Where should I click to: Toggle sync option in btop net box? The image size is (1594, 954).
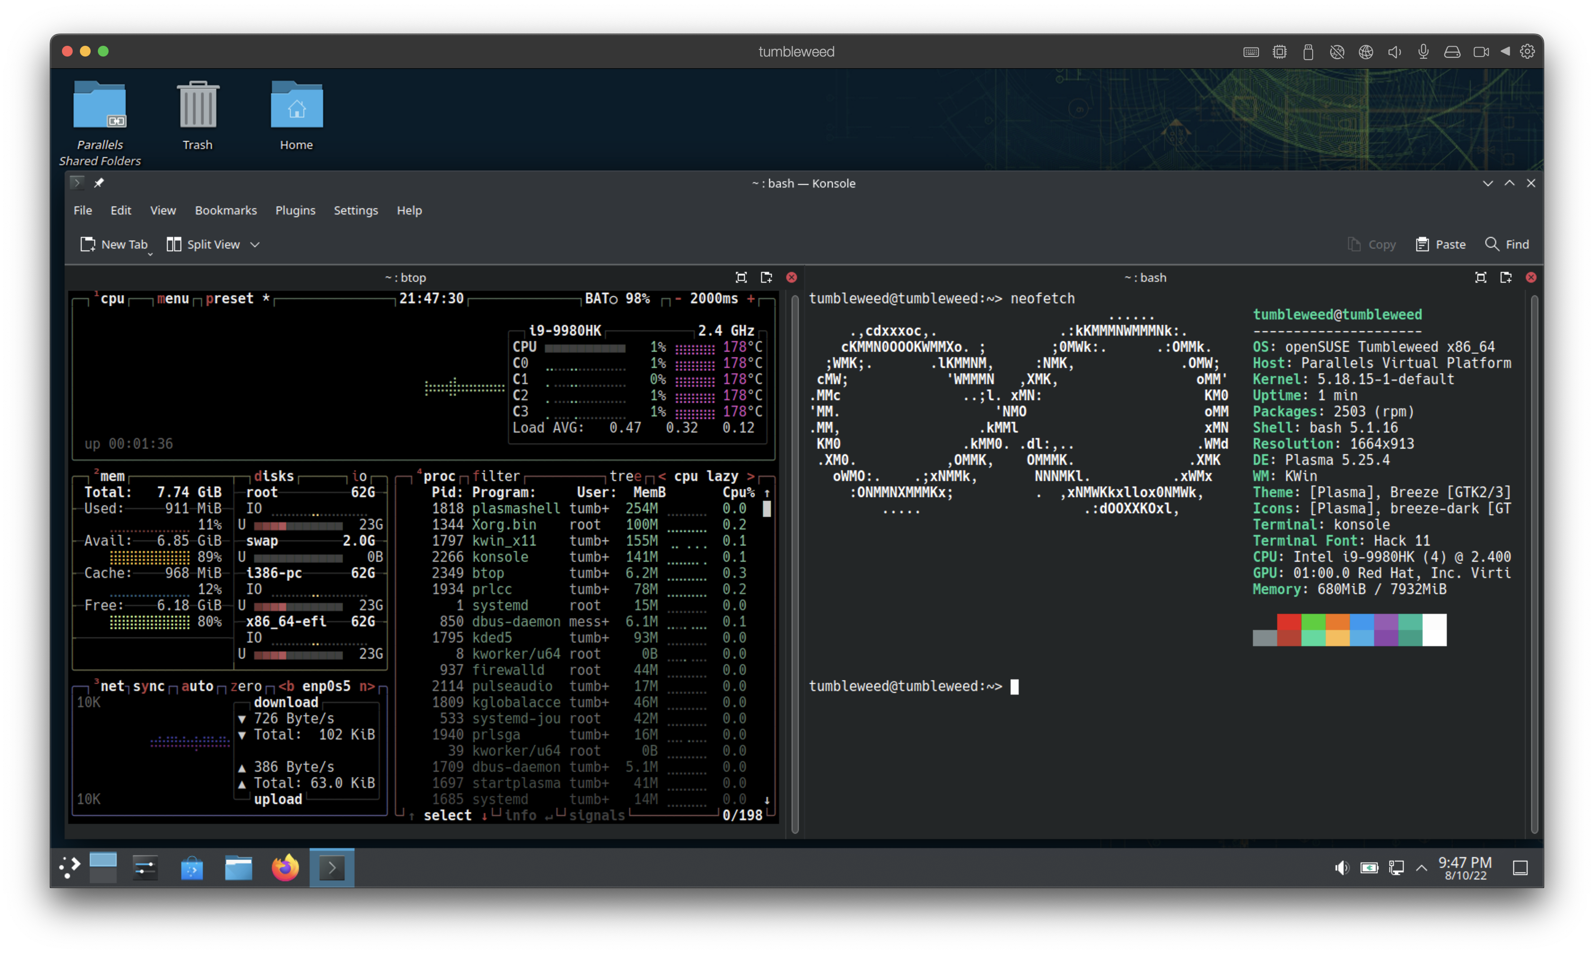pyautogui.click(x=149, y=686)
